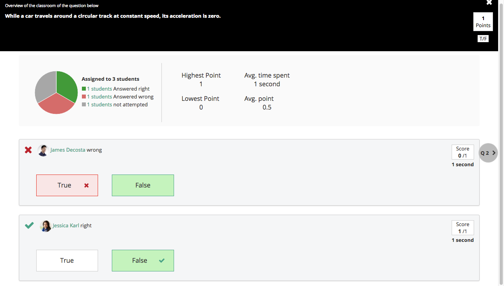Click James Decosta's Score 0/1 box

[x=463, y=152]
